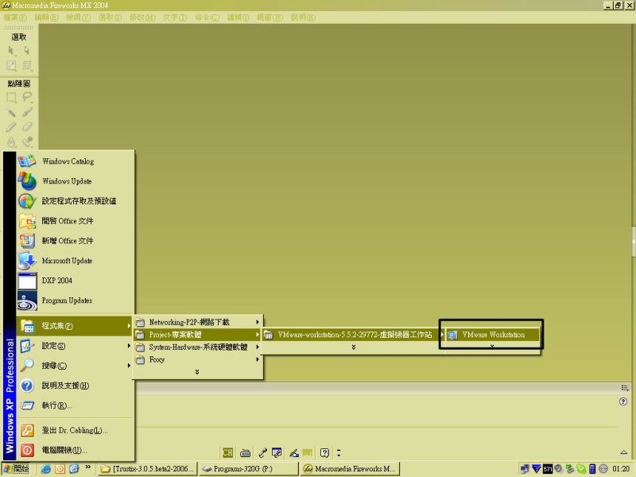Click 開啟 Office 文件
636x477 pixels.
click(x=75, y=221)
